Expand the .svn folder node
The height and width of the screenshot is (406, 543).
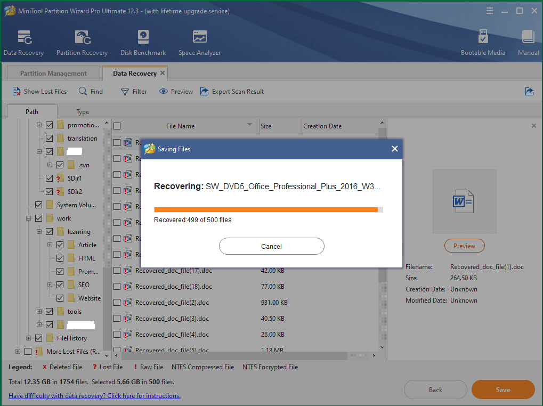click(50, 165)
